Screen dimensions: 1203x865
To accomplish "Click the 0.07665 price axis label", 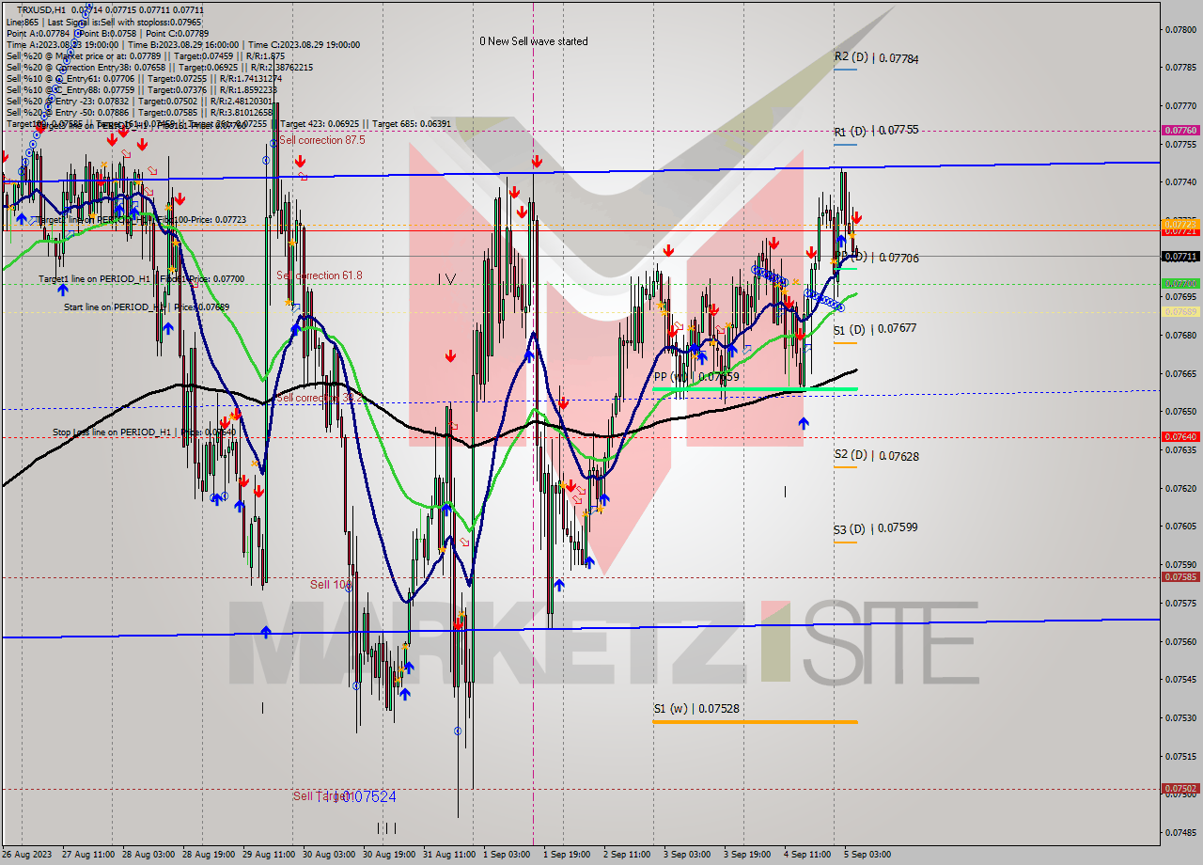I will pyautogui.click(x=1180, y=373).
